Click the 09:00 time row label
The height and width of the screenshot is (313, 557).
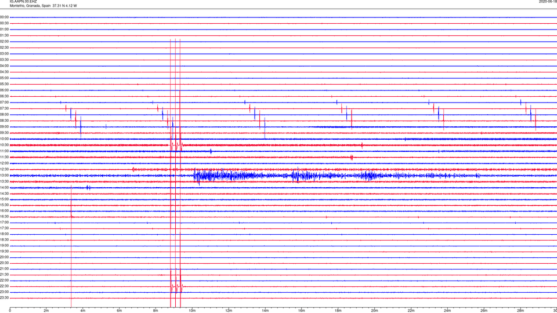5,127
